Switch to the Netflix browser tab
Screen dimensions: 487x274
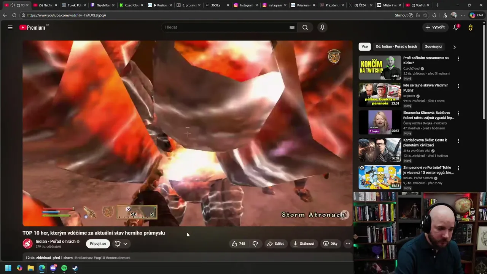point(45,5)
